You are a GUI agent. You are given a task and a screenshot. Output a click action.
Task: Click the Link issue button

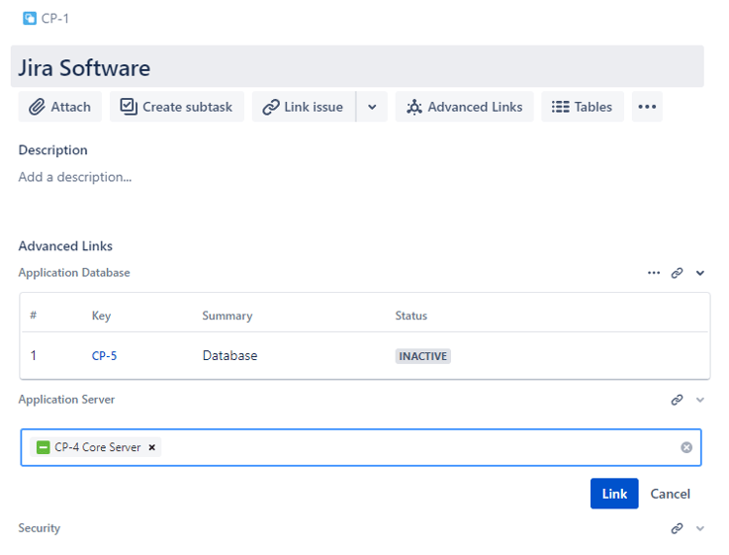(x=304, y=107)
